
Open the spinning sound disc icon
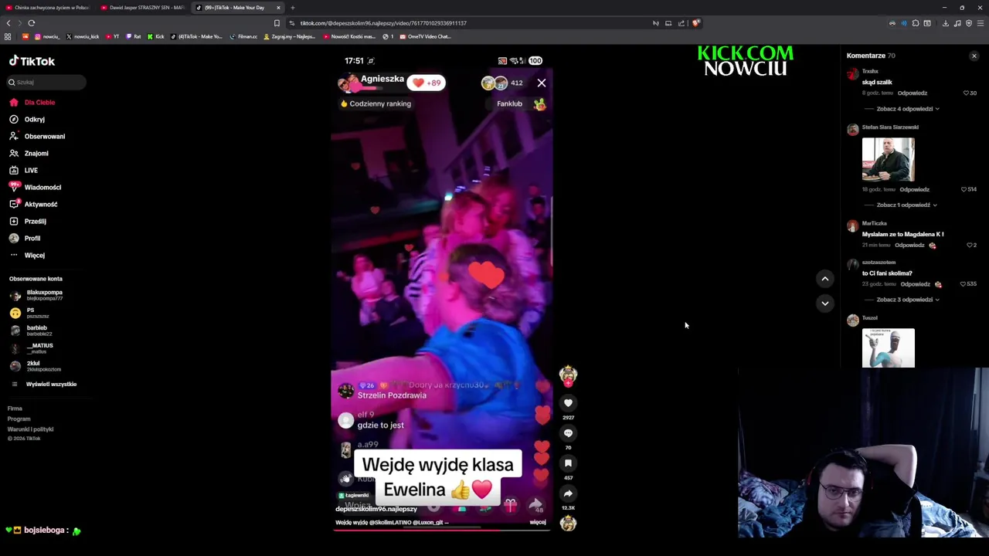pyautogui.click(x=568, y=523)
